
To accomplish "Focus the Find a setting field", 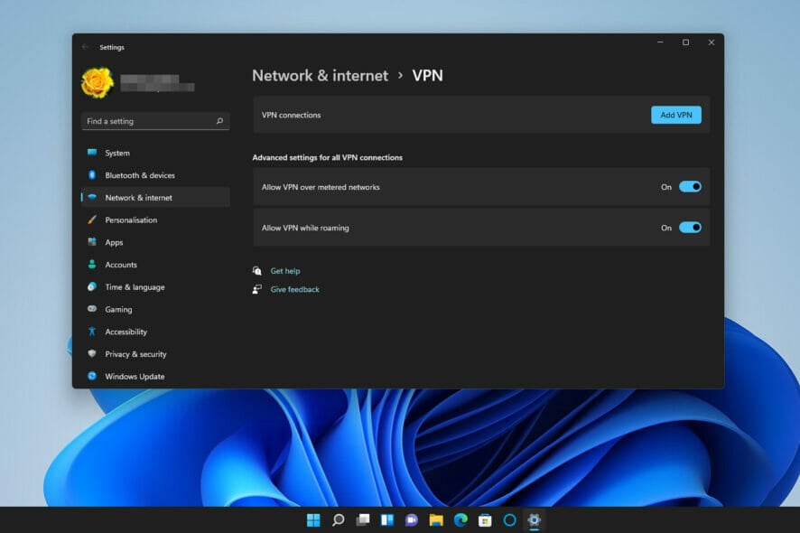I will tap(155, 121).
